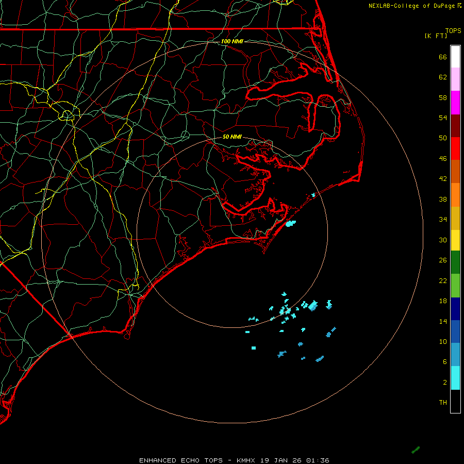This screenshot has width=464, height=464.
Task: Pick the bright red legend band
Action: tap(455, 148)
